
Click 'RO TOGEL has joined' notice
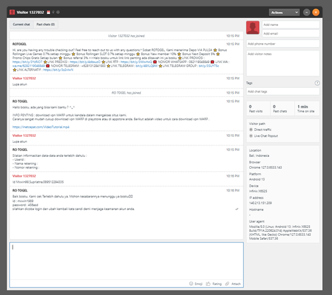point(126,93)
